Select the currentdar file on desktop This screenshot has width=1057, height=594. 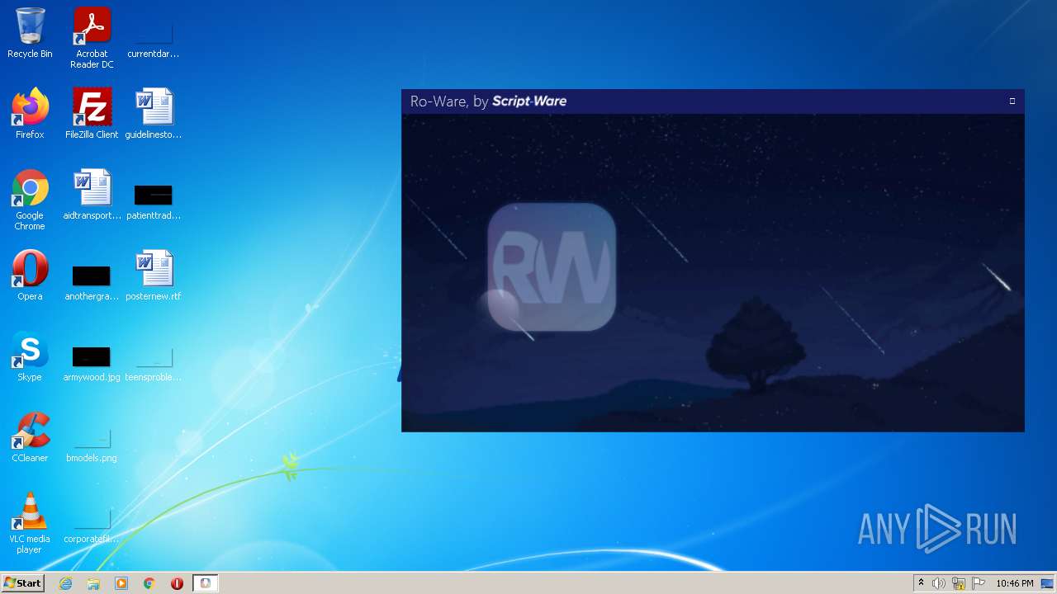pos(154,38)
